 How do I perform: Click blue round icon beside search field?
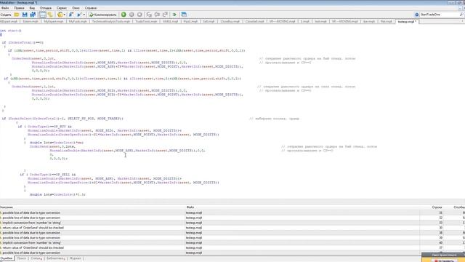tap(416, 15)
